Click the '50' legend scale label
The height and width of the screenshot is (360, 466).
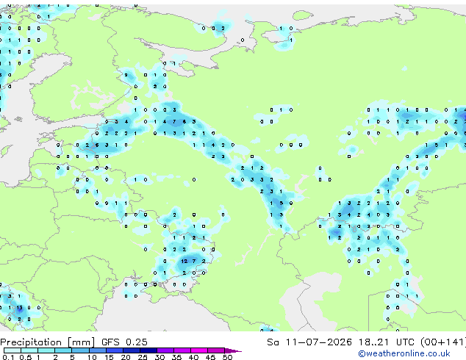[227, 357]
